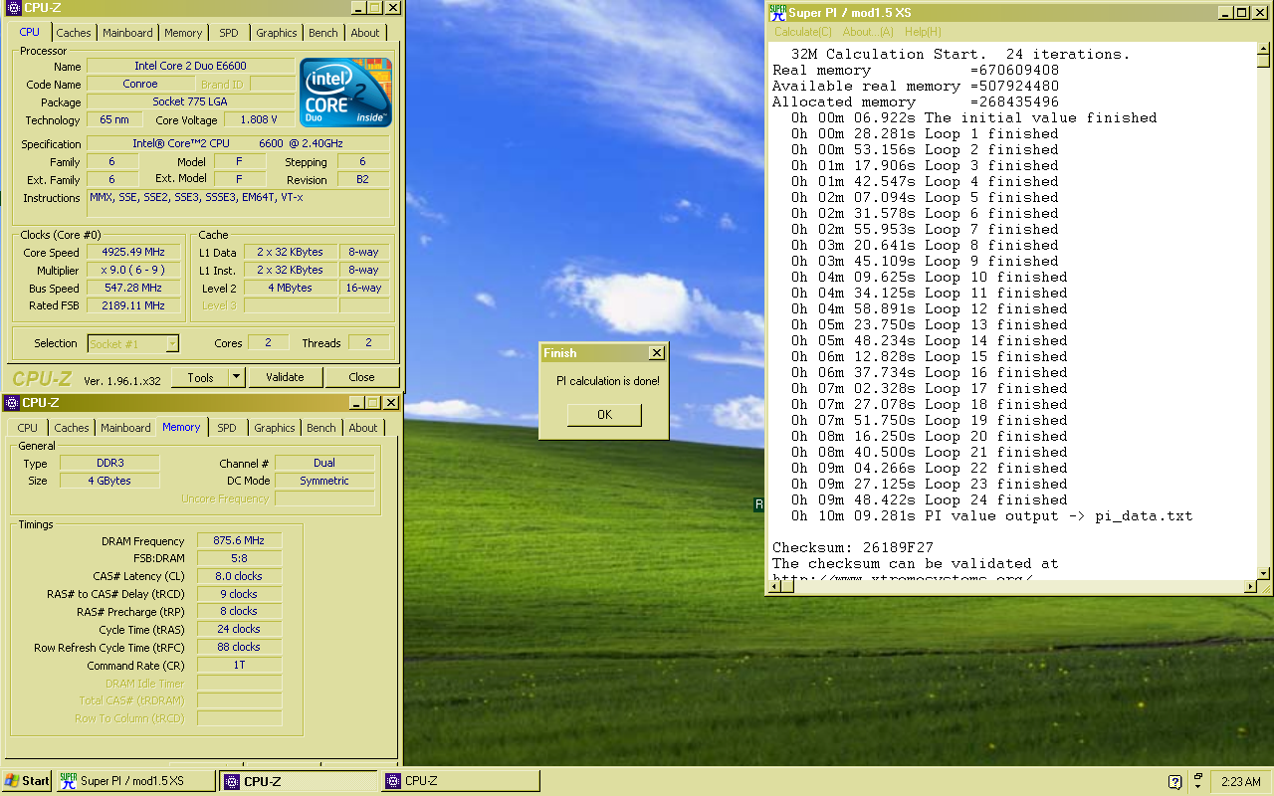Click the Command Rate 1T value
This screenshot has width=1274, height=796.
239,666
